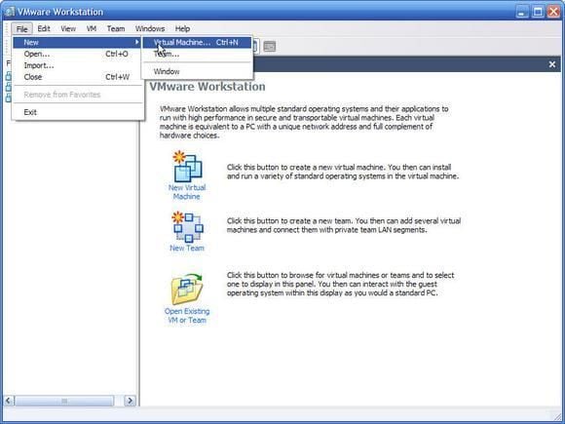Image resolution: width=565 pixels, height=424 pixels.
Task: Click the New Team link text
Action: point(187,248)
